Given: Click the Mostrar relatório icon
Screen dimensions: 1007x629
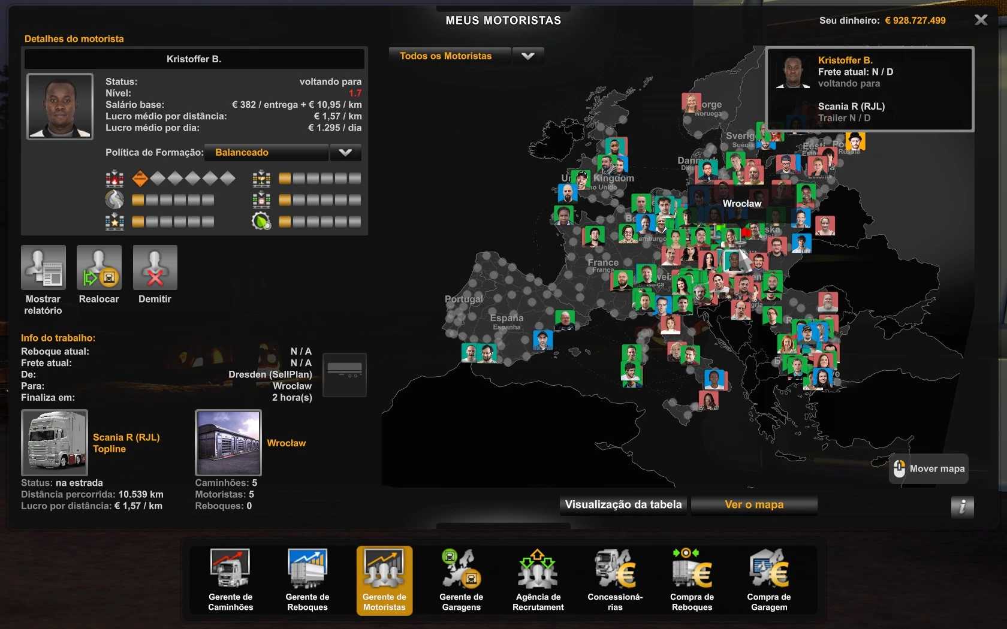Looking at the screenshot, I should 43,268.
